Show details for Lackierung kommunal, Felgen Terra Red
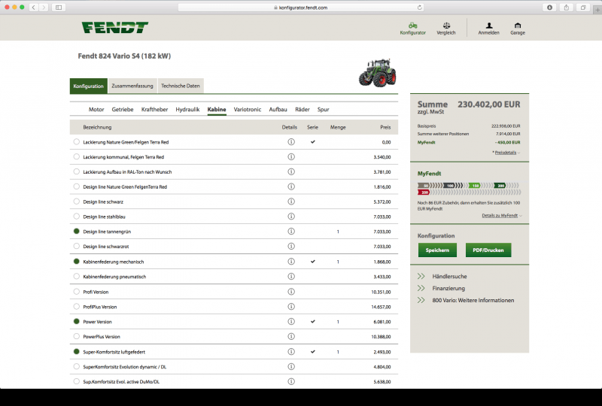Screen dimensions: 602x406 pyautogui.click(x=291, y=156)
